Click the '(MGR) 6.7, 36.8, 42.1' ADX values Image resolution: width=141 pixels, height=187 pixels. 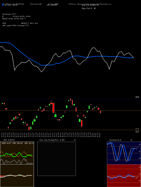(x=29, y=23)
